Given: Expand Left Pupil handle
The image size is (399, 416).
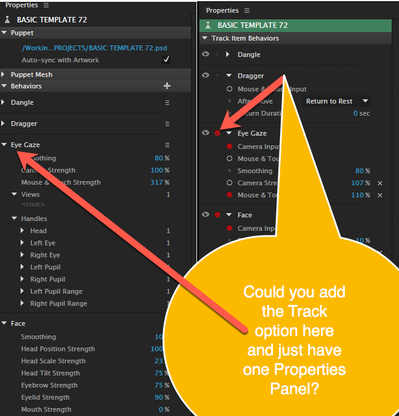Looking at the screenshot, I should click(x=22, y=266).
